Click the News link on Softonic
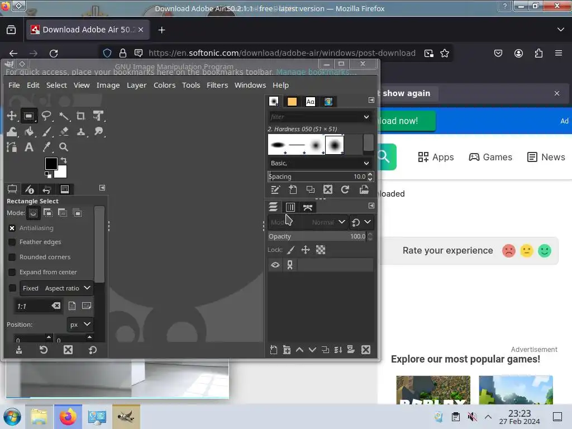Image resolution: width=572 pixels, height=429 pixels. pos(546,157)
